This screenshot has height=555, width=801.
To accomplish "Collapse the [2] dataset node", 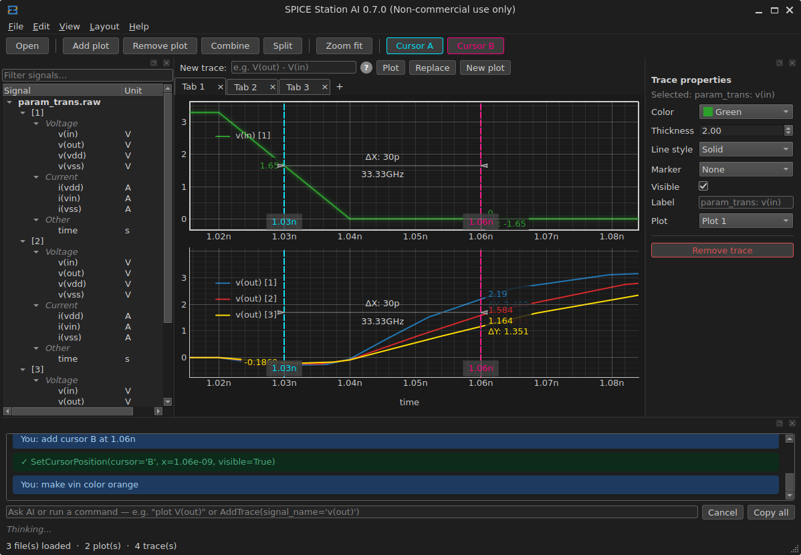I will coord(23,241).
